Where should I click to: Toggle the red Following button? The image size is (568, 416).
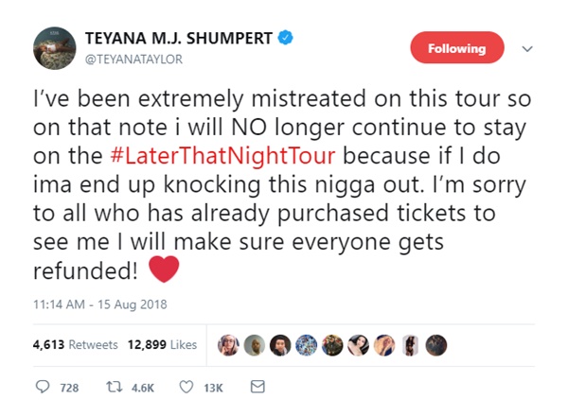coord(456,48)
